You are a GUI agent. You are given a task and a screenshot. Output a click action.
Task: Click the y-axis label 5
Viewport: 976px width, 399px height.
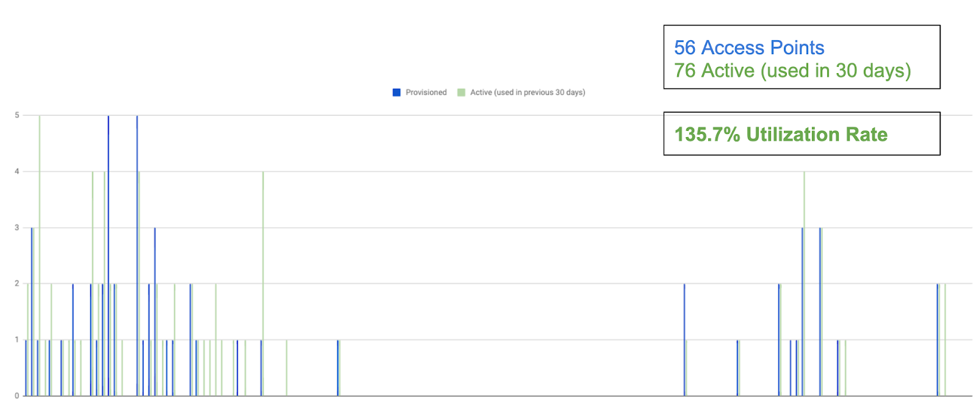[17, 115]
